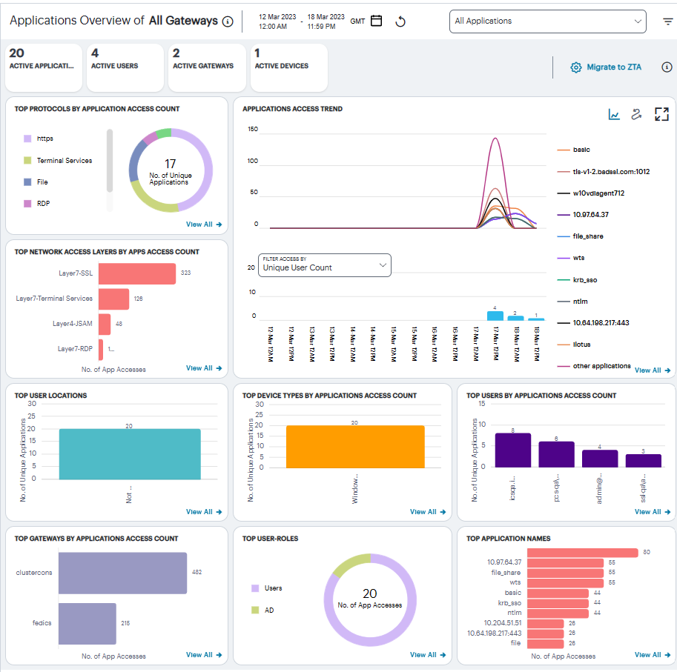Expand Applications Access Trend to fullscreen
The width and height of the screenshot is (677, 672).
(661, 114)
